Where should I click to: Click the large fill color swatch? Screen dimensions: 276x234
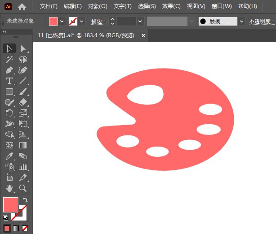[11, 205]
